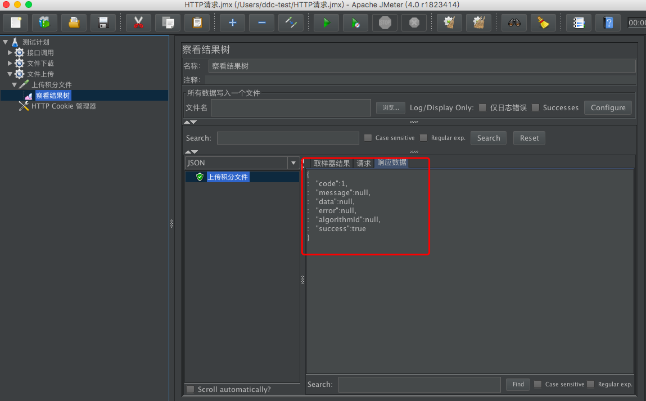The image size is (646, 401).
Task: Cut the selected element with the scissors icon
Action: (138, 22)
